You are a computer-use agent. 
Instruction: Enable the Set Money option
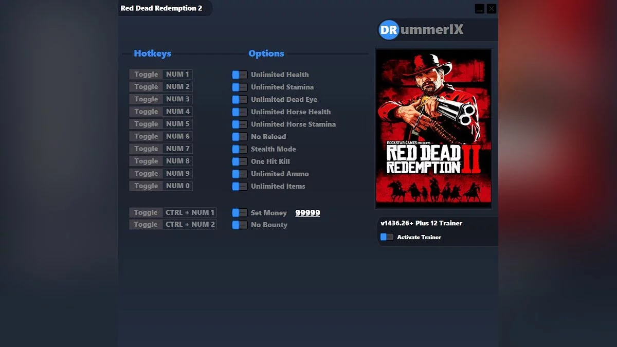239,212
